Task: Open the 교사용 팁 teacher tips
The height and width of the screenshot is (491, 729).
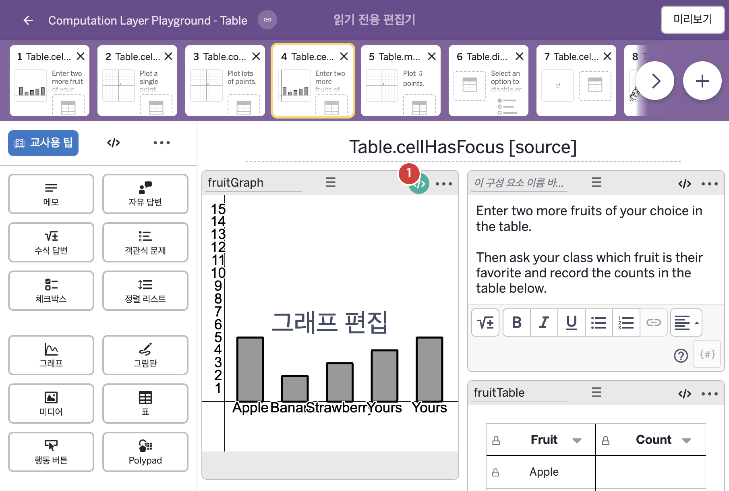Action: pos(43,143)
